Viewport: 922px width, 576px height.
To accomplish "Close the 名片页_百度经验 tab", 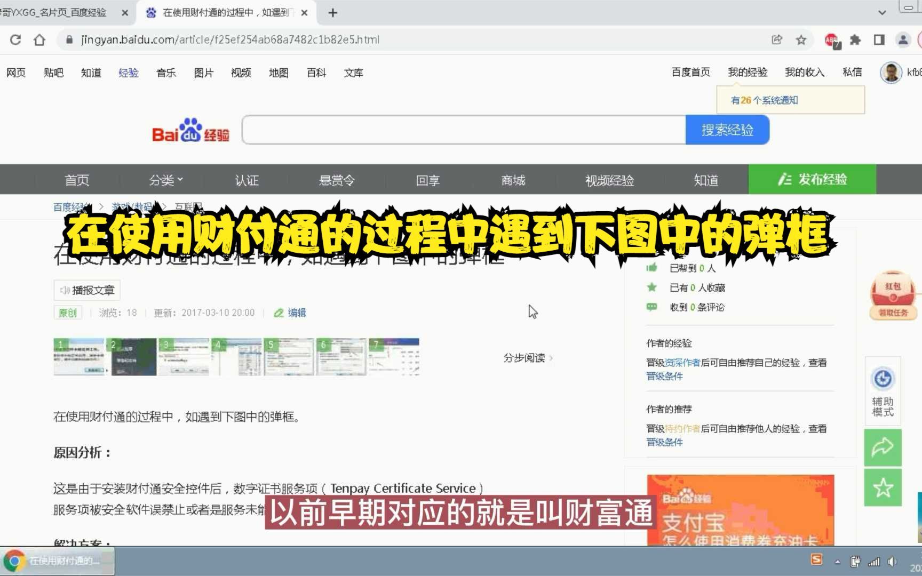I will click(125, 13).
